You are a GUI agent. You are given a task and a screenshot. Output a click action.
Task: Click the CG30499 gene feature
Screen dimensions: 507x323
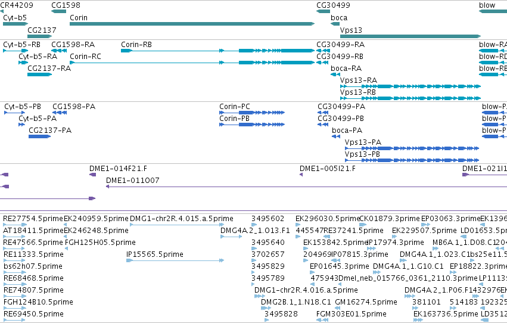[323, 11]
